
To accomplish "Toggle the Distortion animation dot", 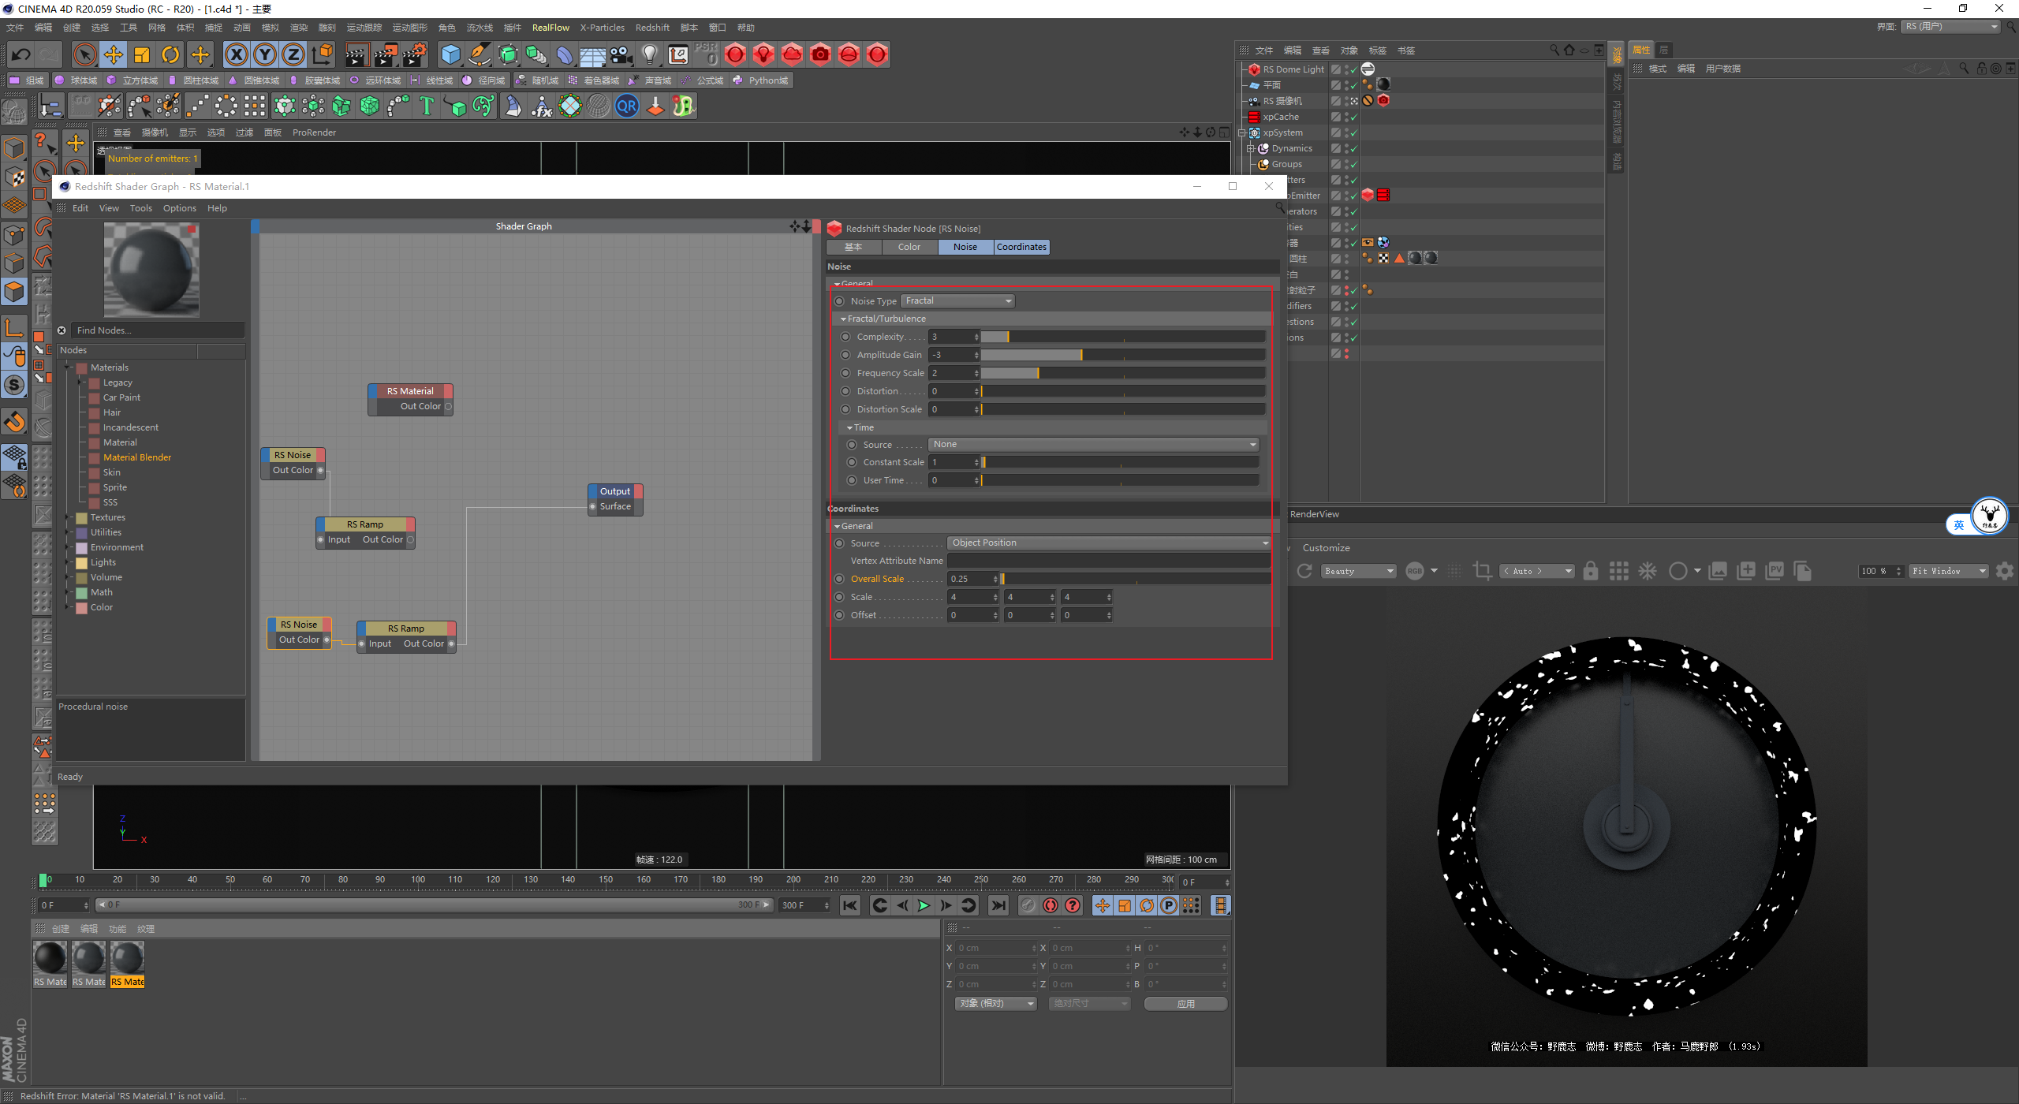I will pos(845,392).
